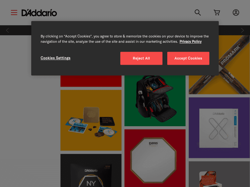The width and height of the screenshot is (250, 187).
Task: Open the XS strings purple tile
Action: tap(219, 128)
